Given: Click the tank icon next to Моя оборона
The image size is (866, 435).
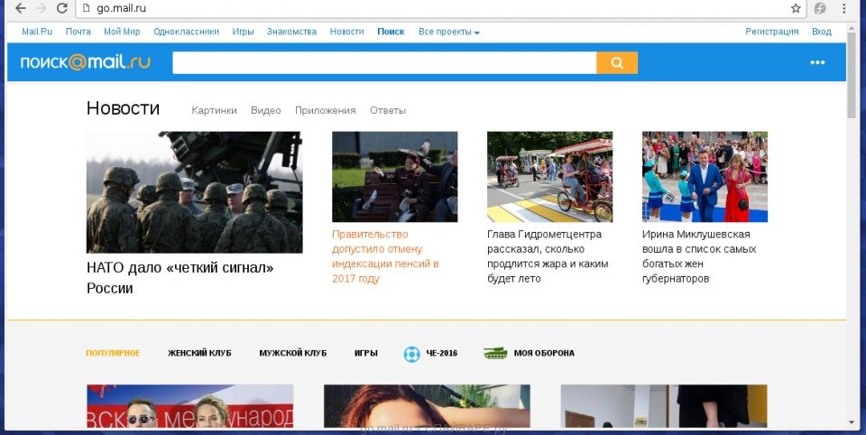Looking at the screenshot, I should pyautogui.click(x=495, y=353).
